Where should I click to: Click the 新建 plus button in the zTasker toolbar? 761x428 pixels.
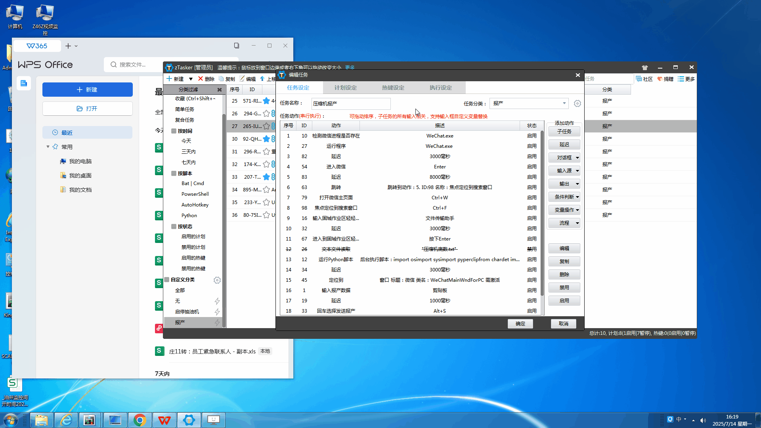[x=175, y=79]
